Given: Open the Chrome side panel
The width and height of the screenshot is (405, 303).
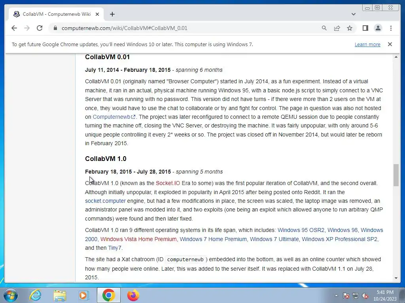Looking at the screenshot, I should [365, 28].
